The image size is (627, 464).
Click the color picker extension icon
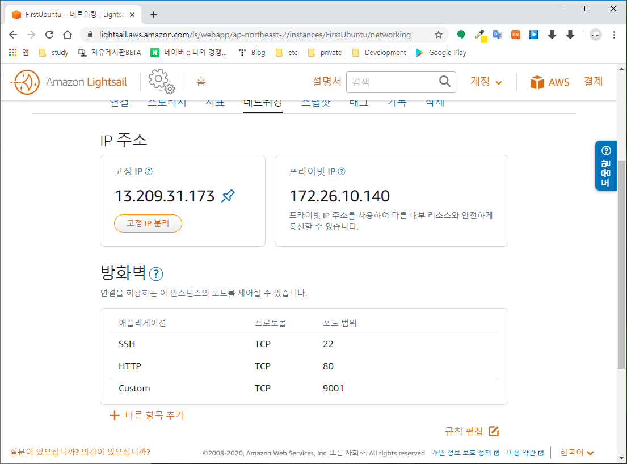click(480, 36)
